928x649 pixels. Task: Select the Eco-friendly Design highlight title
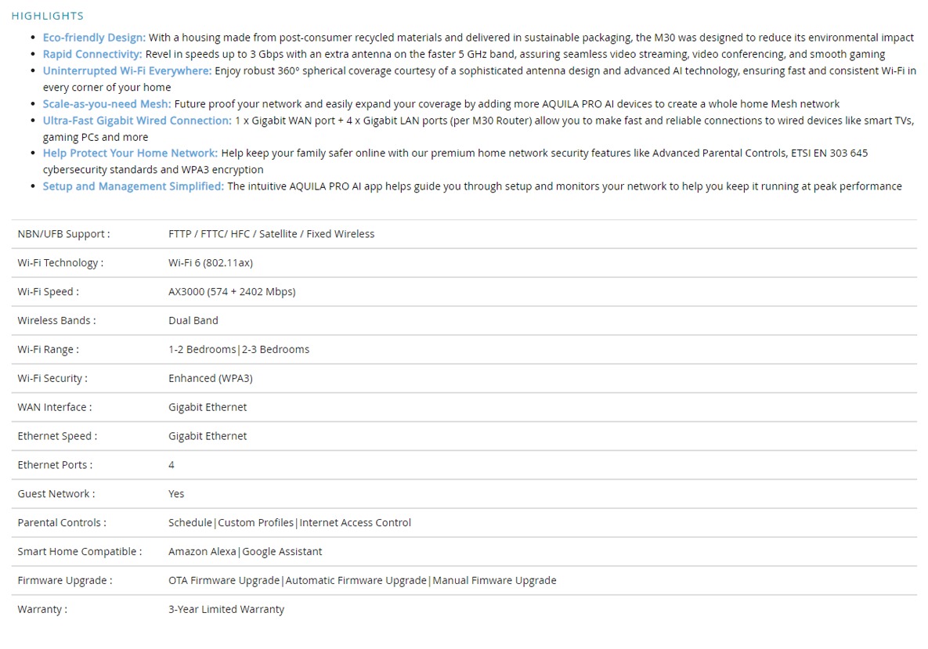pyautogui.click(x=94, y=38)
